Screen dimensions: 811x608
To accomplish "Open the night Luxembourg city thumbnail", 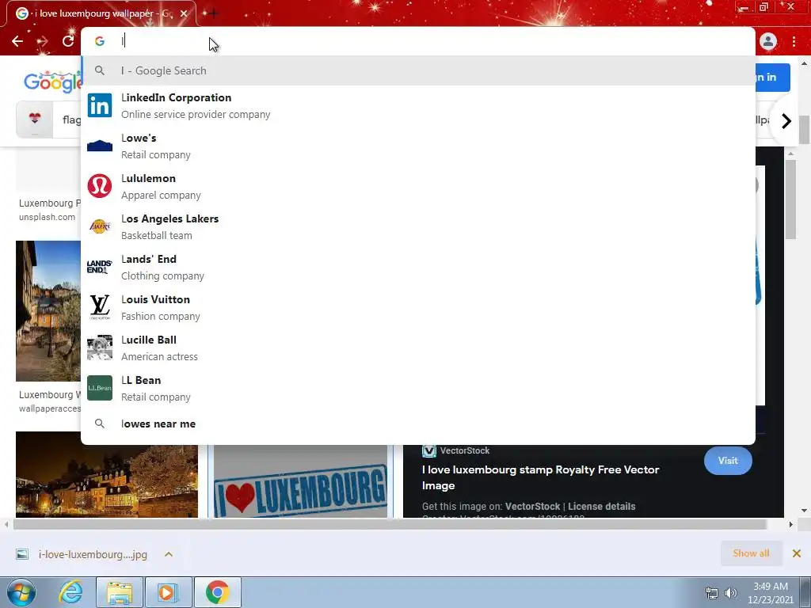I will point(107,475).
